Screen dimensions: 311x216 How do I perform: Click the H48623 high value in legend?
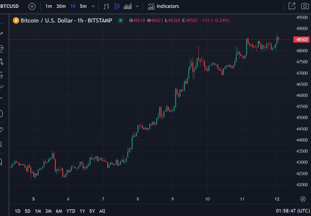155,20
